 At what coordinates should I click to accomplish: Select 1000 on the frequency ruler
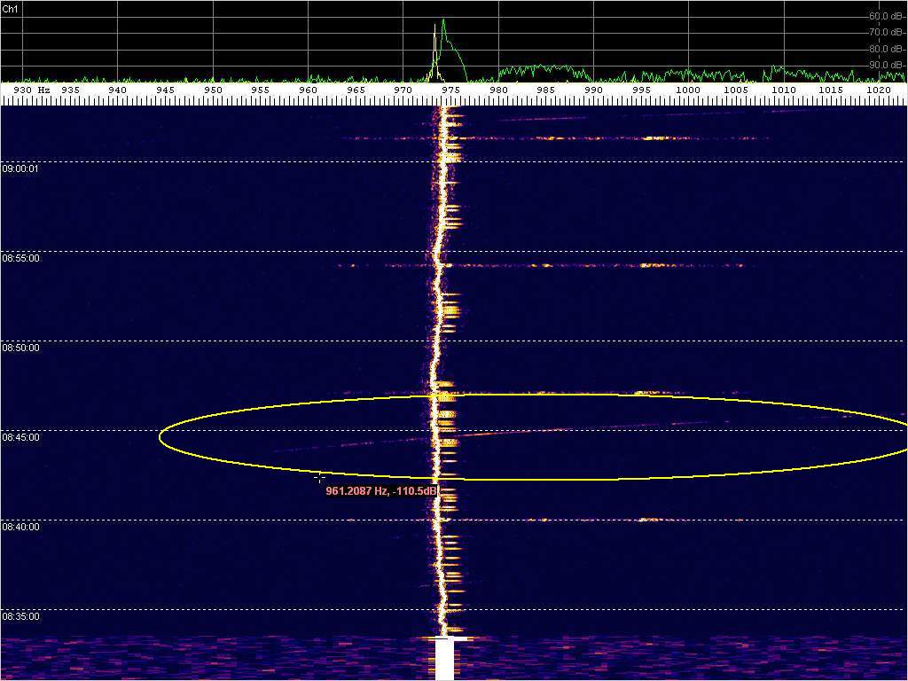[x=687, y=90]
